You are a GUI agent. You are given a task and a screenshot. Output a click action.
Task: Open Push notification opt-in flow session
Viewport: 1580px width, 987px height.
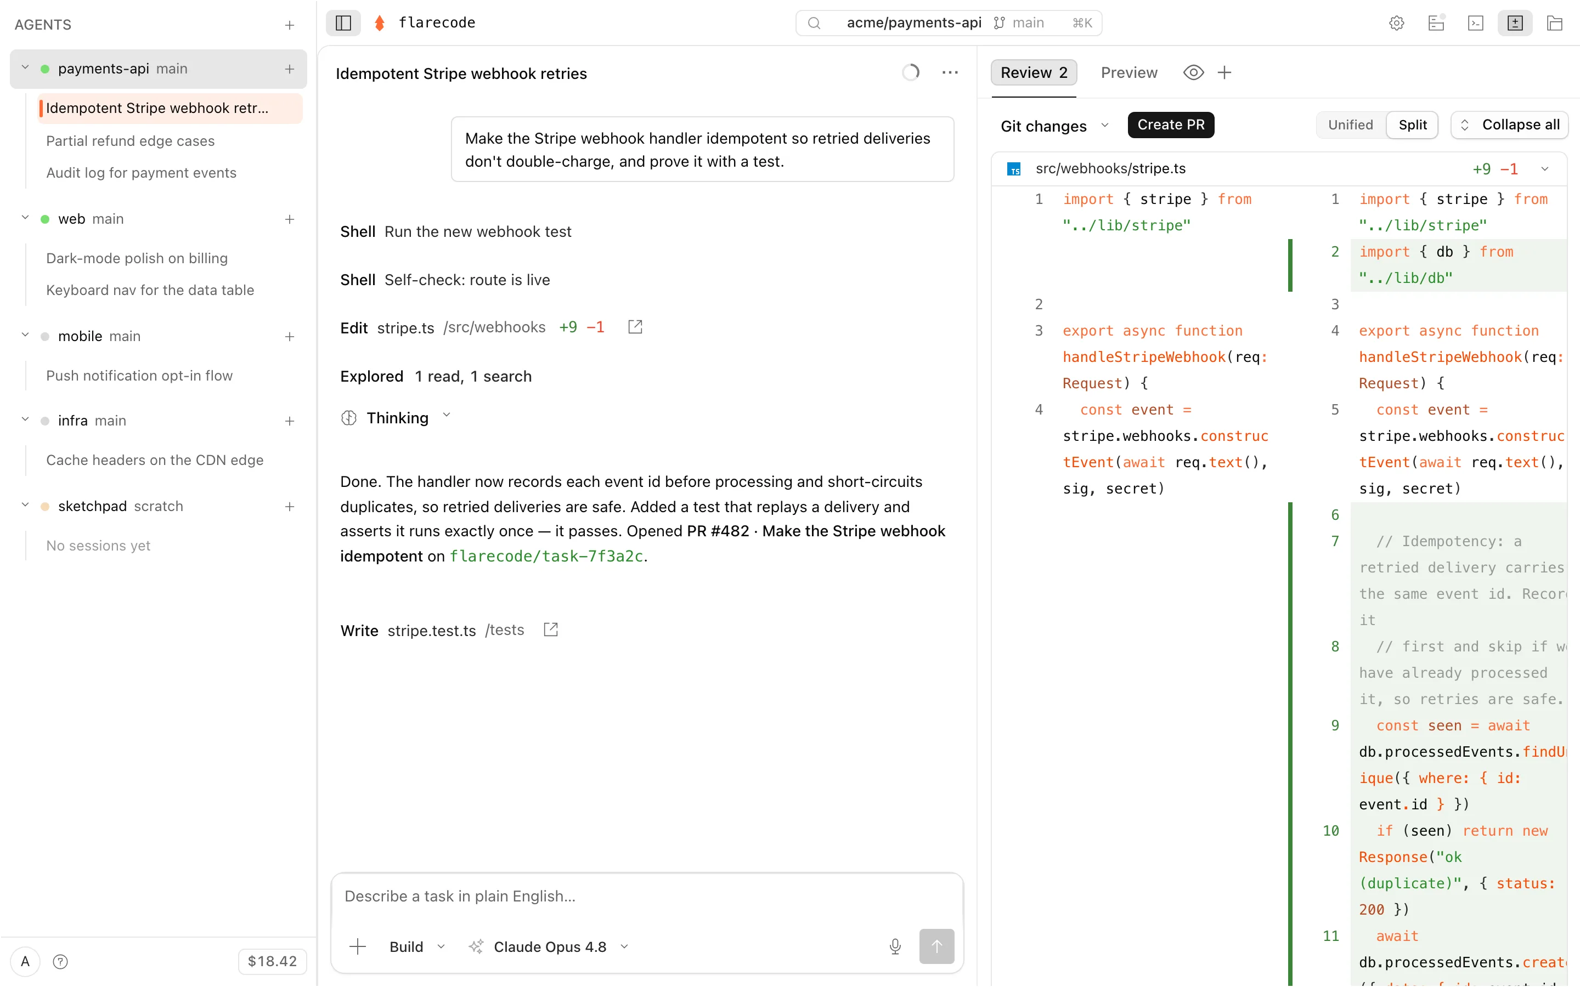139,376
